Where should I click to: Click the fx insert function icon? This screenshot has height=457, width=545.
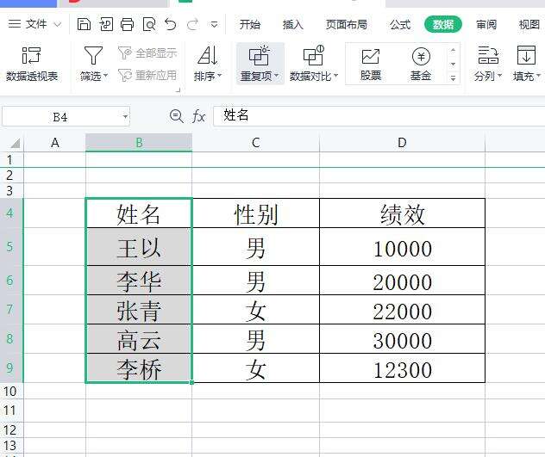198,116
